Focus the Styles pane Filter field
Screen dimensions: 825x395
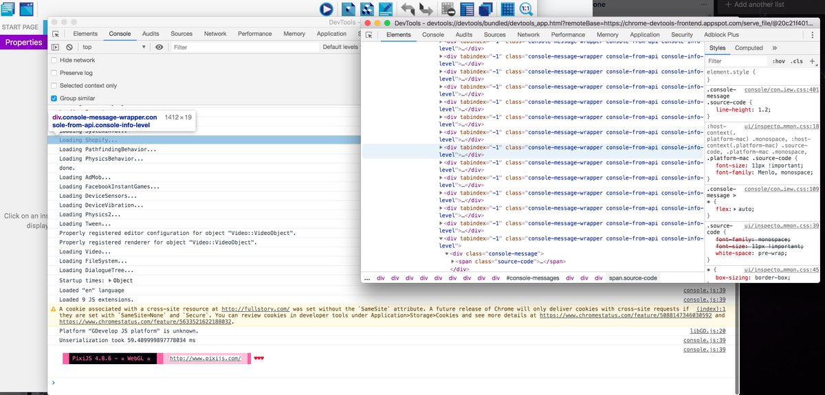click(x=737, y=61)
